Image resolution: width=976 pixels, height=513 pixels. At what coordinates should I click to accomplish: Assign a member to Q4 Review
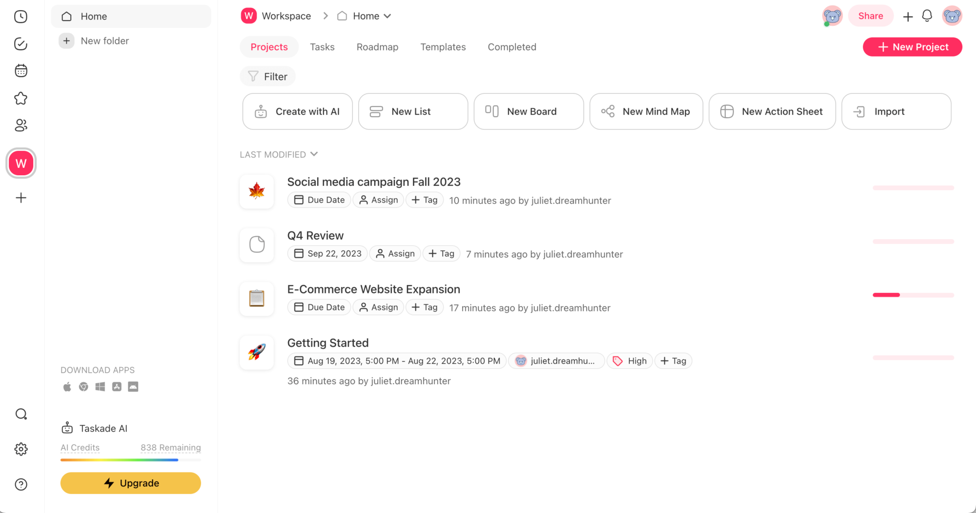pos(395,253)
